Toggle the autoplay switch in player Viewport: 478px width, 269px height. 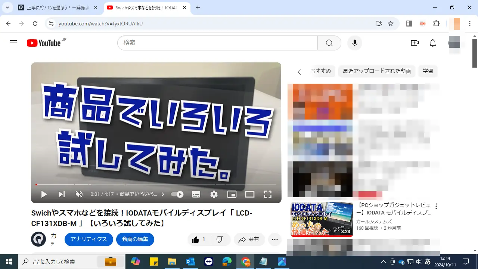[177, 194]
